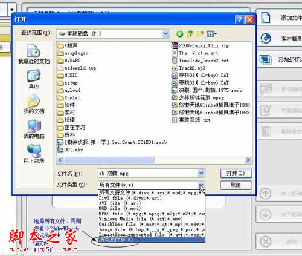The image size is (302, 256).
Task: Choose QuickTime file type option
Action: pos(152,224)
